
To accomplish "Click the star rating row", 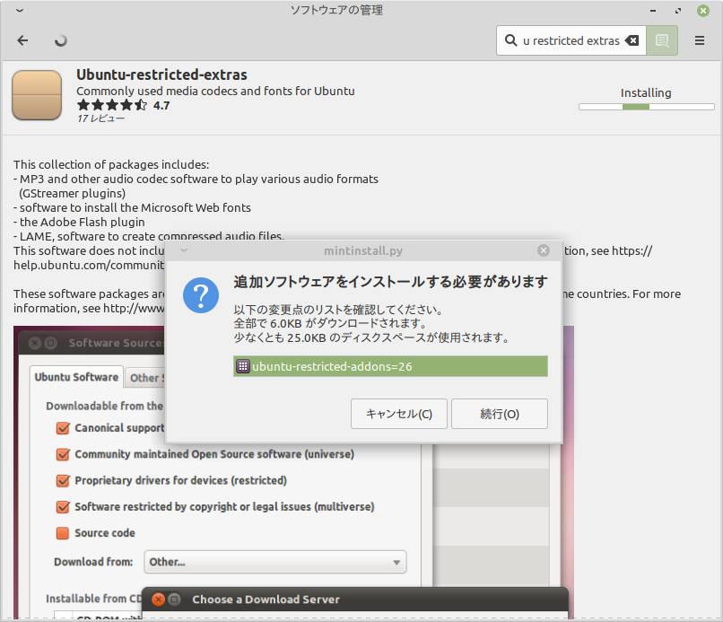I will (x=112, y=105).
